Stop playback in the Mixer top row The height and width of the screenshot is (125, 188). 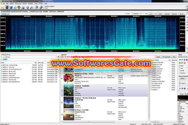[187, 60]
